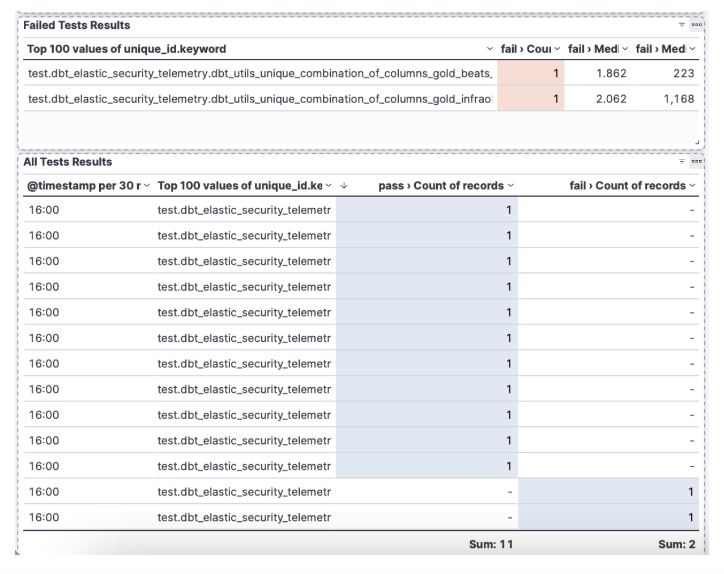
Task: Click pink fail count cell for gold_beats test
Action: [530, 74]
